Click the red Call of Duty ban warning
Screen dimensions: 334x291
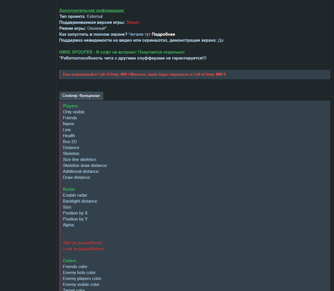(144, 75)
